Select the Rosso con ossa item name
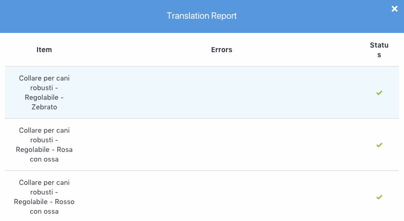Image resolution: width=404 pixels, height=221 pixels. (x=44, y=197)
